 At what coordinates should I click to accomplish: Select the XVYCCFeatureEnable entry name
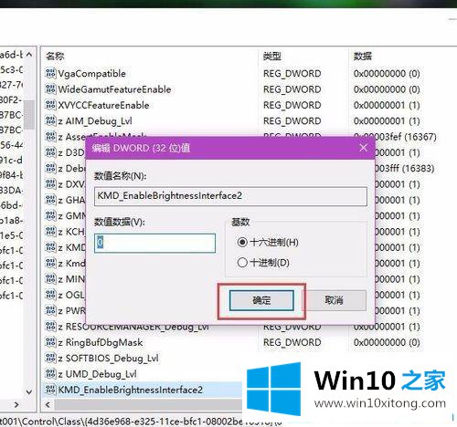(x=103, y=105)
